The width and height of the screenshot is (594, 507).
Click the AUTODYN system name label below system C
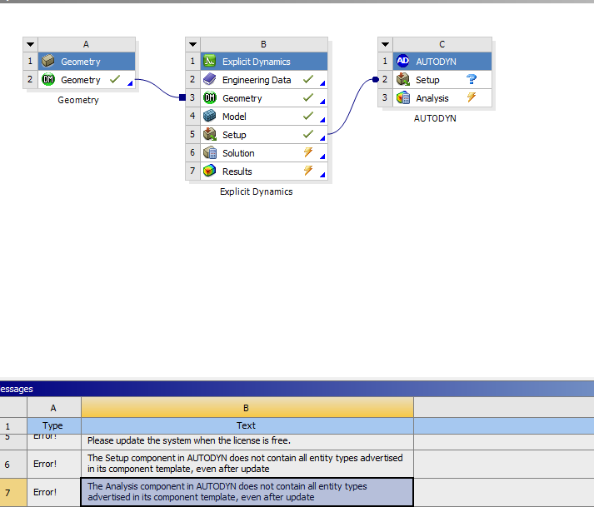[x=435, y=118]
